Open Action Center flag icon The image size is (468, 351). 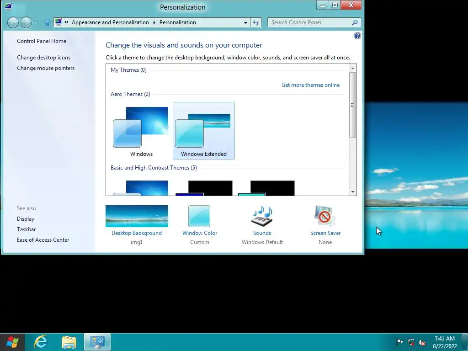coord(399,342)
